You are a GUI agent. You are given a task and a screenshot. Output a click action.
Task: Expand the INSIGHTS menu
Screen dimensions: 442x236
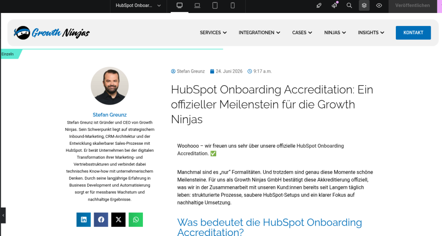(371, 33)
